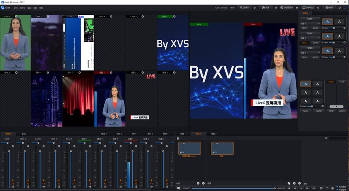Click the grid view icon in the scene panel
The image size is (349, 191).
pos(178,138)
